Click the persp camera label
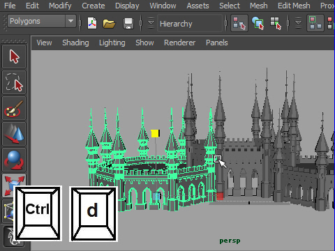 pyautogui.click(x=230, y=241)
